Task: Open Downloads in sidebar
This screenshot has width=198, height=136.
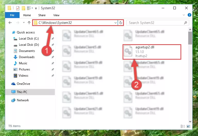Action: (x=27, y=57)
